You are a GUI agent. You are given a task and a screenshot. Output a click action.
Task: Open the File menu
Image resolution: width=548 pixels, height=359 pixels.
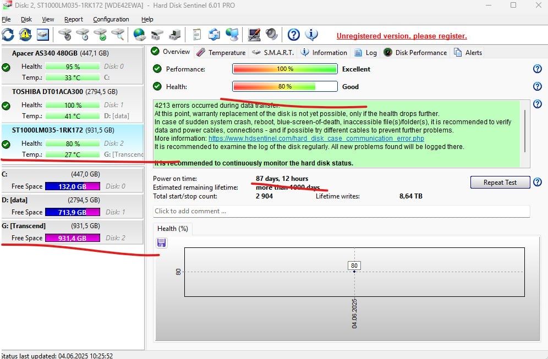tap(6, 19)
